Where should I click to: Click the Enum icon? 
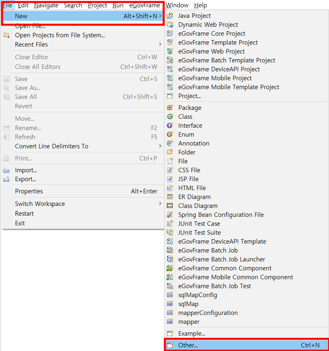click(170, 135)
